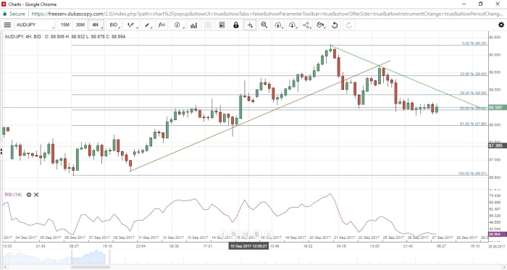Open the share chart icon
Viewport: 507px width, 270px height.
(x=306, y=25)
